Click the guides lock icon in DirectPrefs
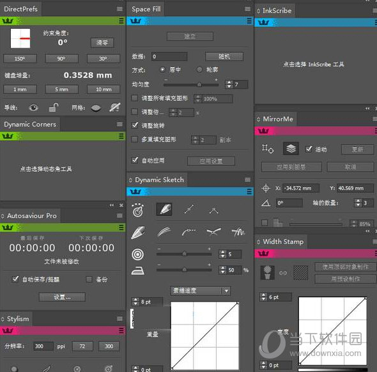This screenshot has height=372, width=377. click(x=54, y=107)
